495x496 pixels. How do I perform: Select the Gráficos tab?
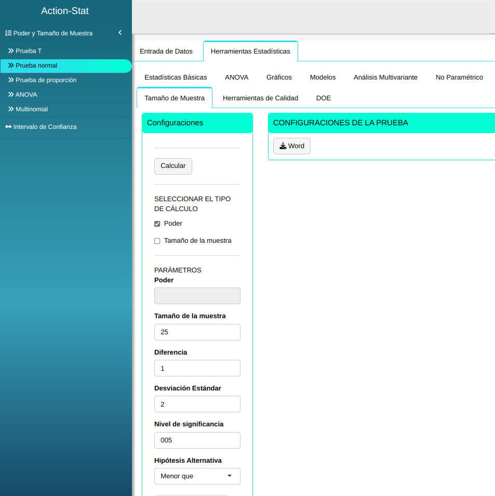[279, 77]
